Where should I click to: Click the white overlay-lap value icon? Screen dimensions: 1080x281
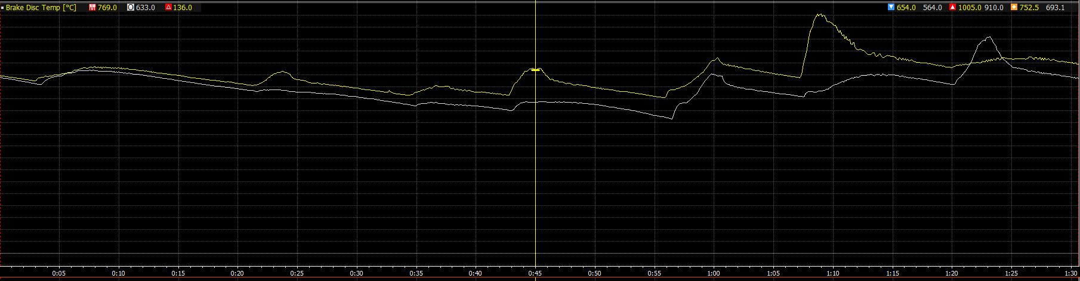[131, 8]
